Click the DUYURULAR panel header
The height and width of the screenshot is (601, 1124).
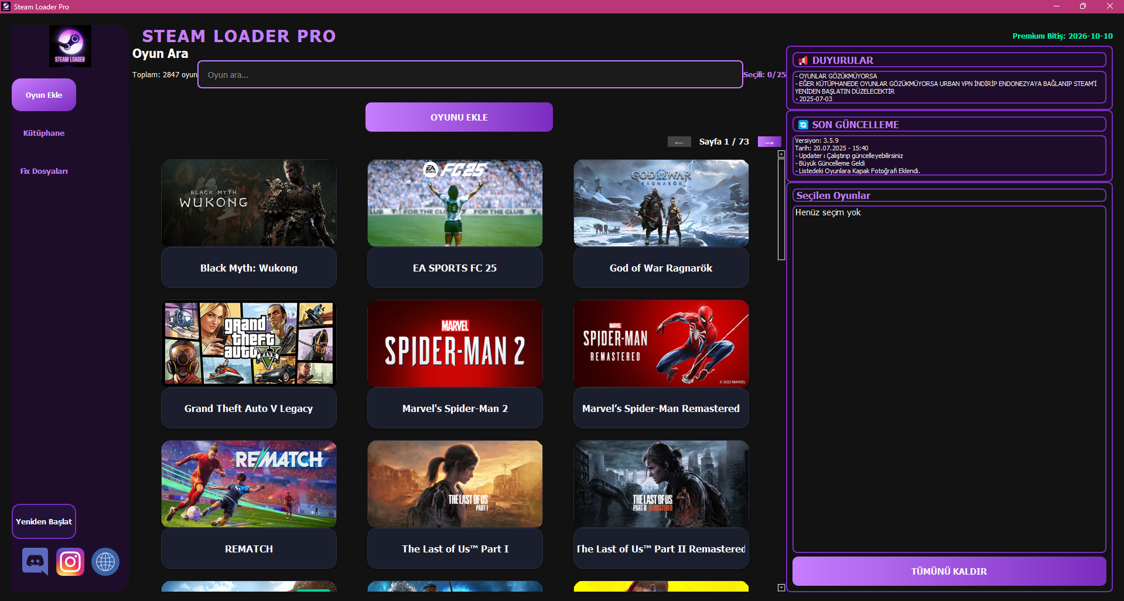coord(949,60)
